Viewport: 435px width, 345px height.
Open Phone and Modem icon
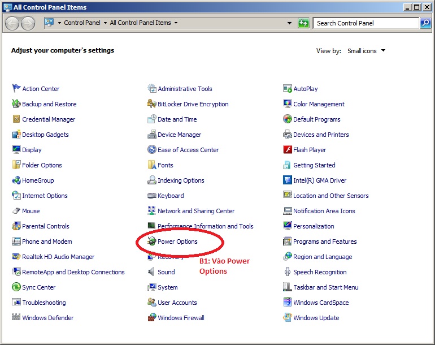[x=16, y=241]
